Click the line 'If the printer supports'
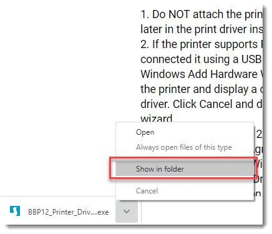 pyautogui.click(x=202, y=44)
